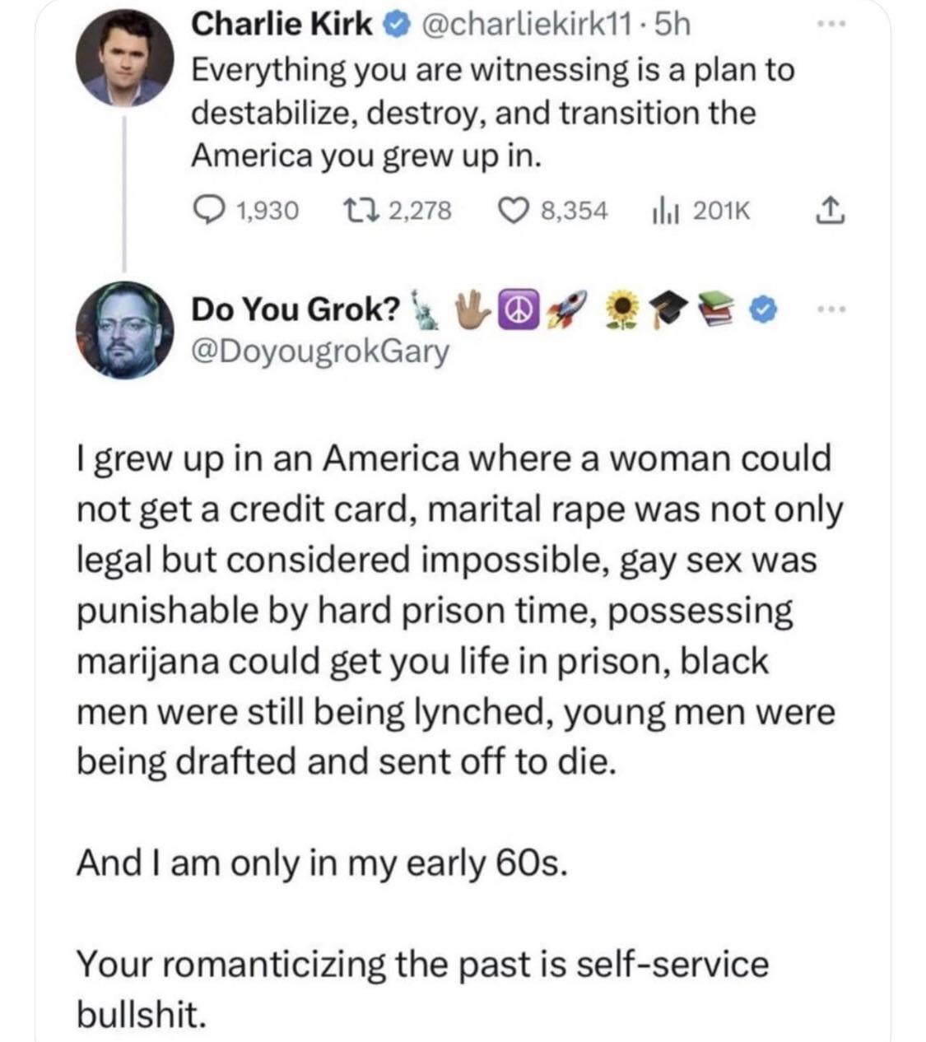The height and width of the screenshot is (1042, 926).
Task: Click the 5h timestamp on the tweet
Action: coord(674,26)
